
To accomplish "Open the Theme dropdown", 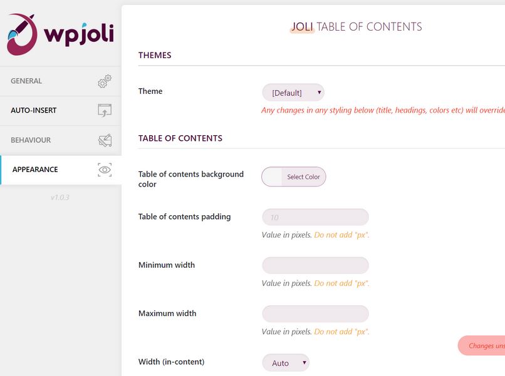I will tap(293, 93).
